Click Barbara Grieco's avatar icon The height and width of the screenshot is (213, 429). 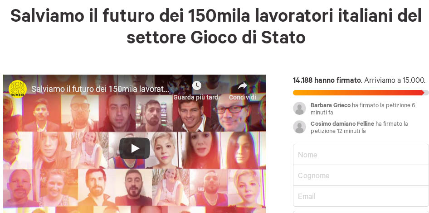pos(299,108)
